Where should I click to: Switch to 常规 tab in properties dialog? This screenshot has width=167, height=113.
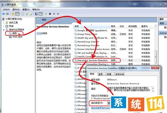point(92,74)
